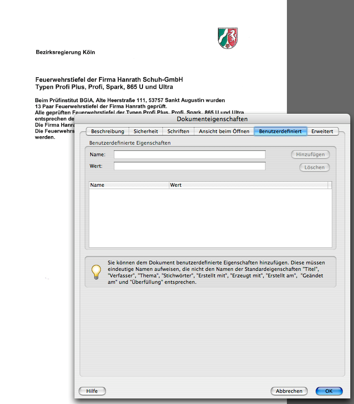The image size is (354, 404).
Task: Click the Benutzerdefinierte Eigenschaften group label
Action: coord(130,143)
